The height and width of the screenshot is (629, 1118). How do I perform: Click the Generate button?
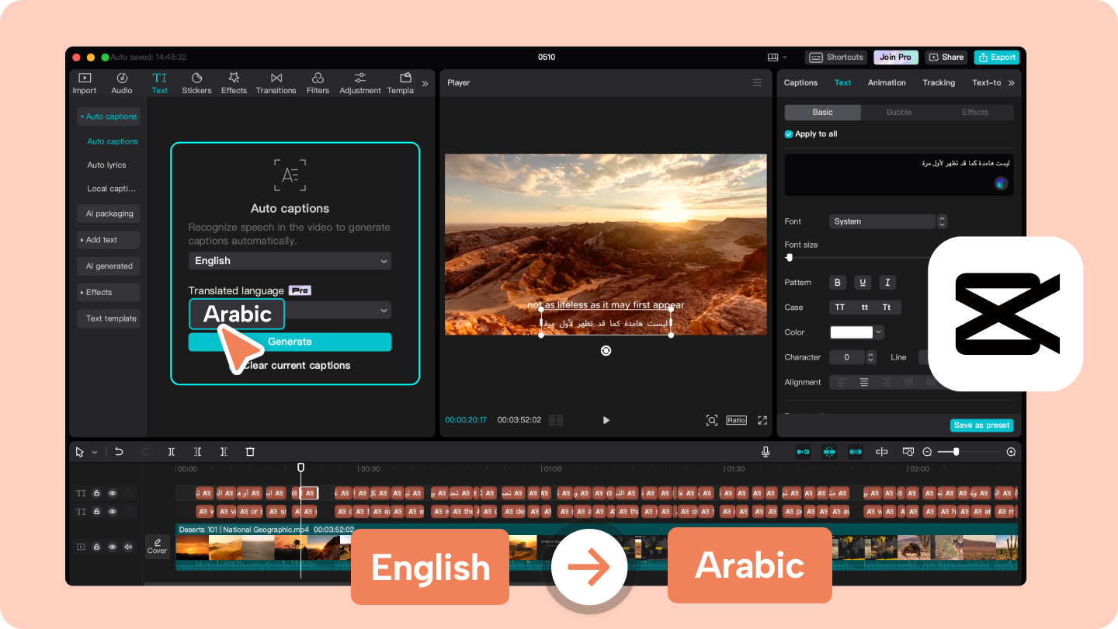tap(290, 341)
